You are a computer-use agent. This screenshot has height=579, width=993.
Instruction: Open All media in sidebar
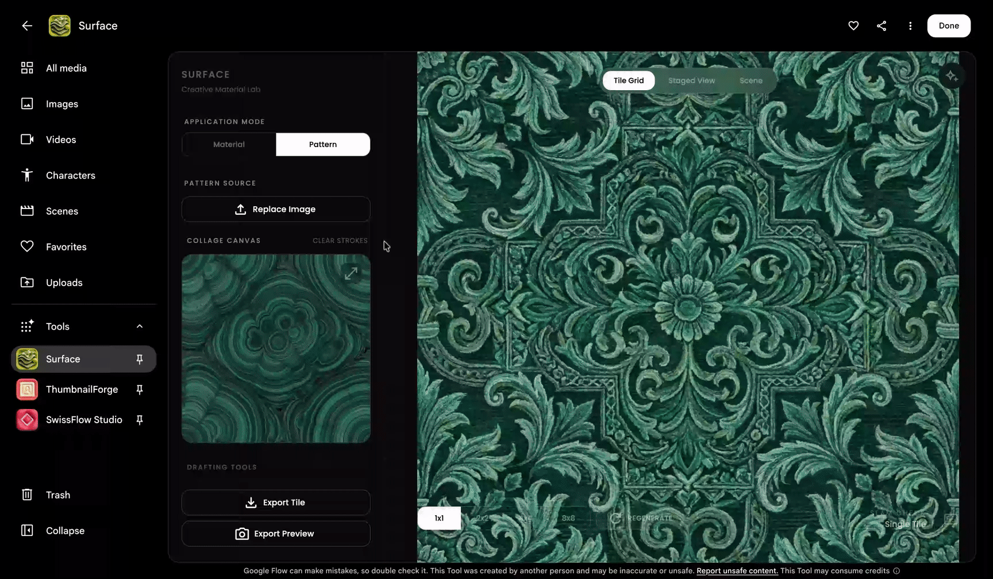pos(84,68)
